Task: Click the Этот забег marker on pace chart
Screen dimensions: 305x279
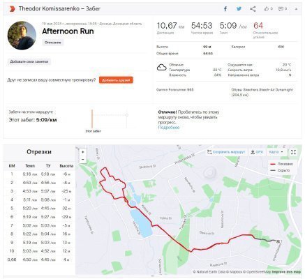Action: (x=92, y=119)
